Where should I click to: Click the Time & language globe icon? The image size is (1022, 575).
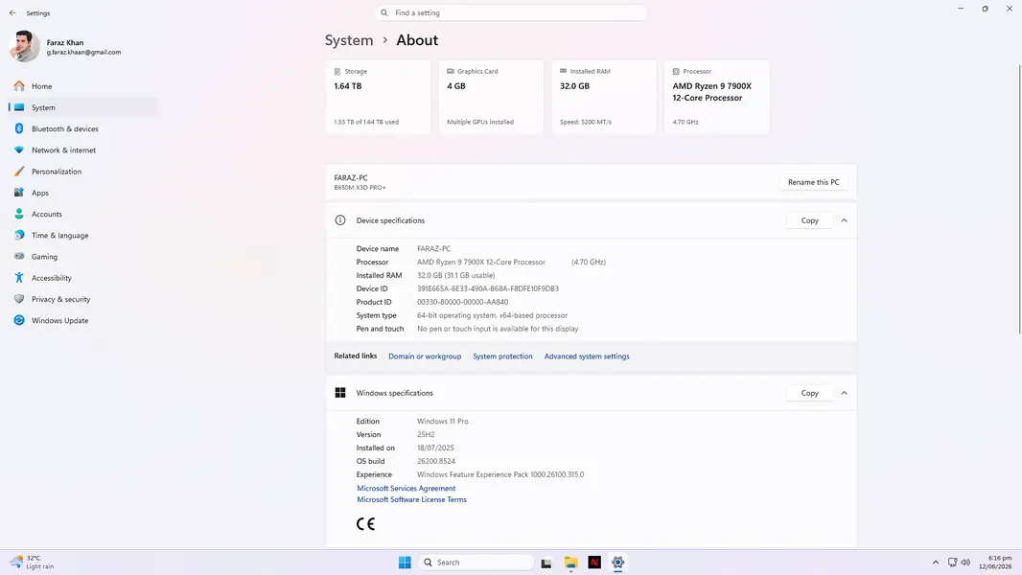point(19,235)
